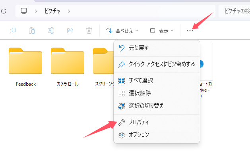Click the three-dots See more button
250x157 pixels.
click(190, 31)
